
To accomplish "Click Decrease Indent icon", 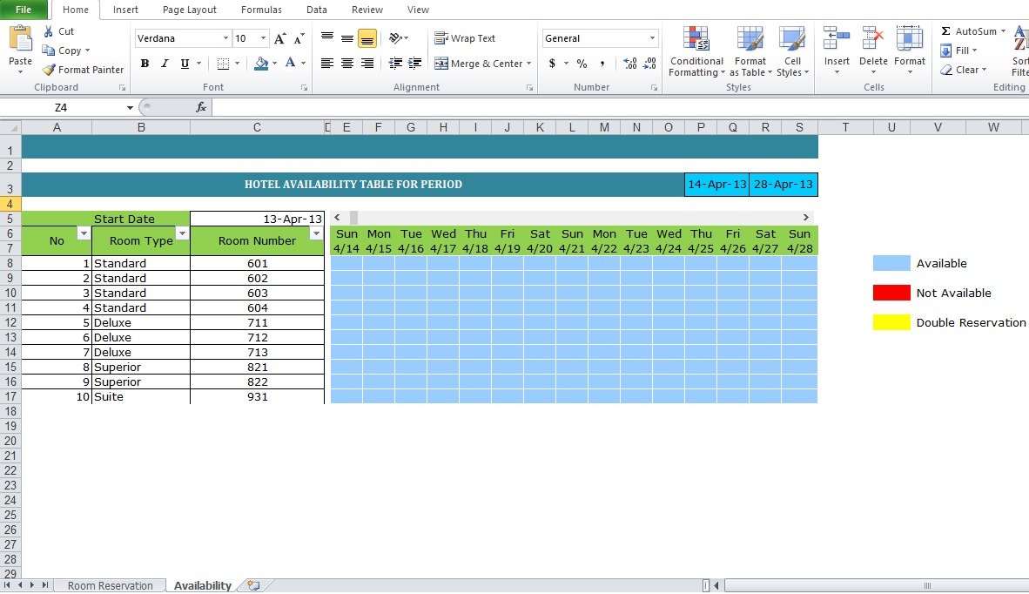I will tap(396, 63).
